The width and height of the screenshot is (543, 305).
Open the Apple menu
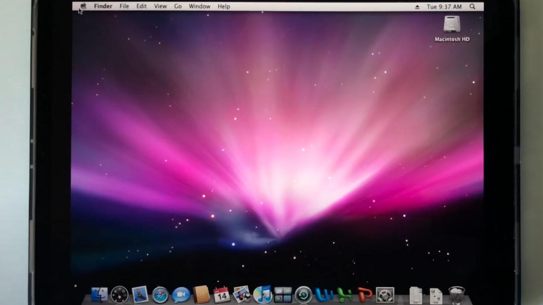[x=83, y=6]
